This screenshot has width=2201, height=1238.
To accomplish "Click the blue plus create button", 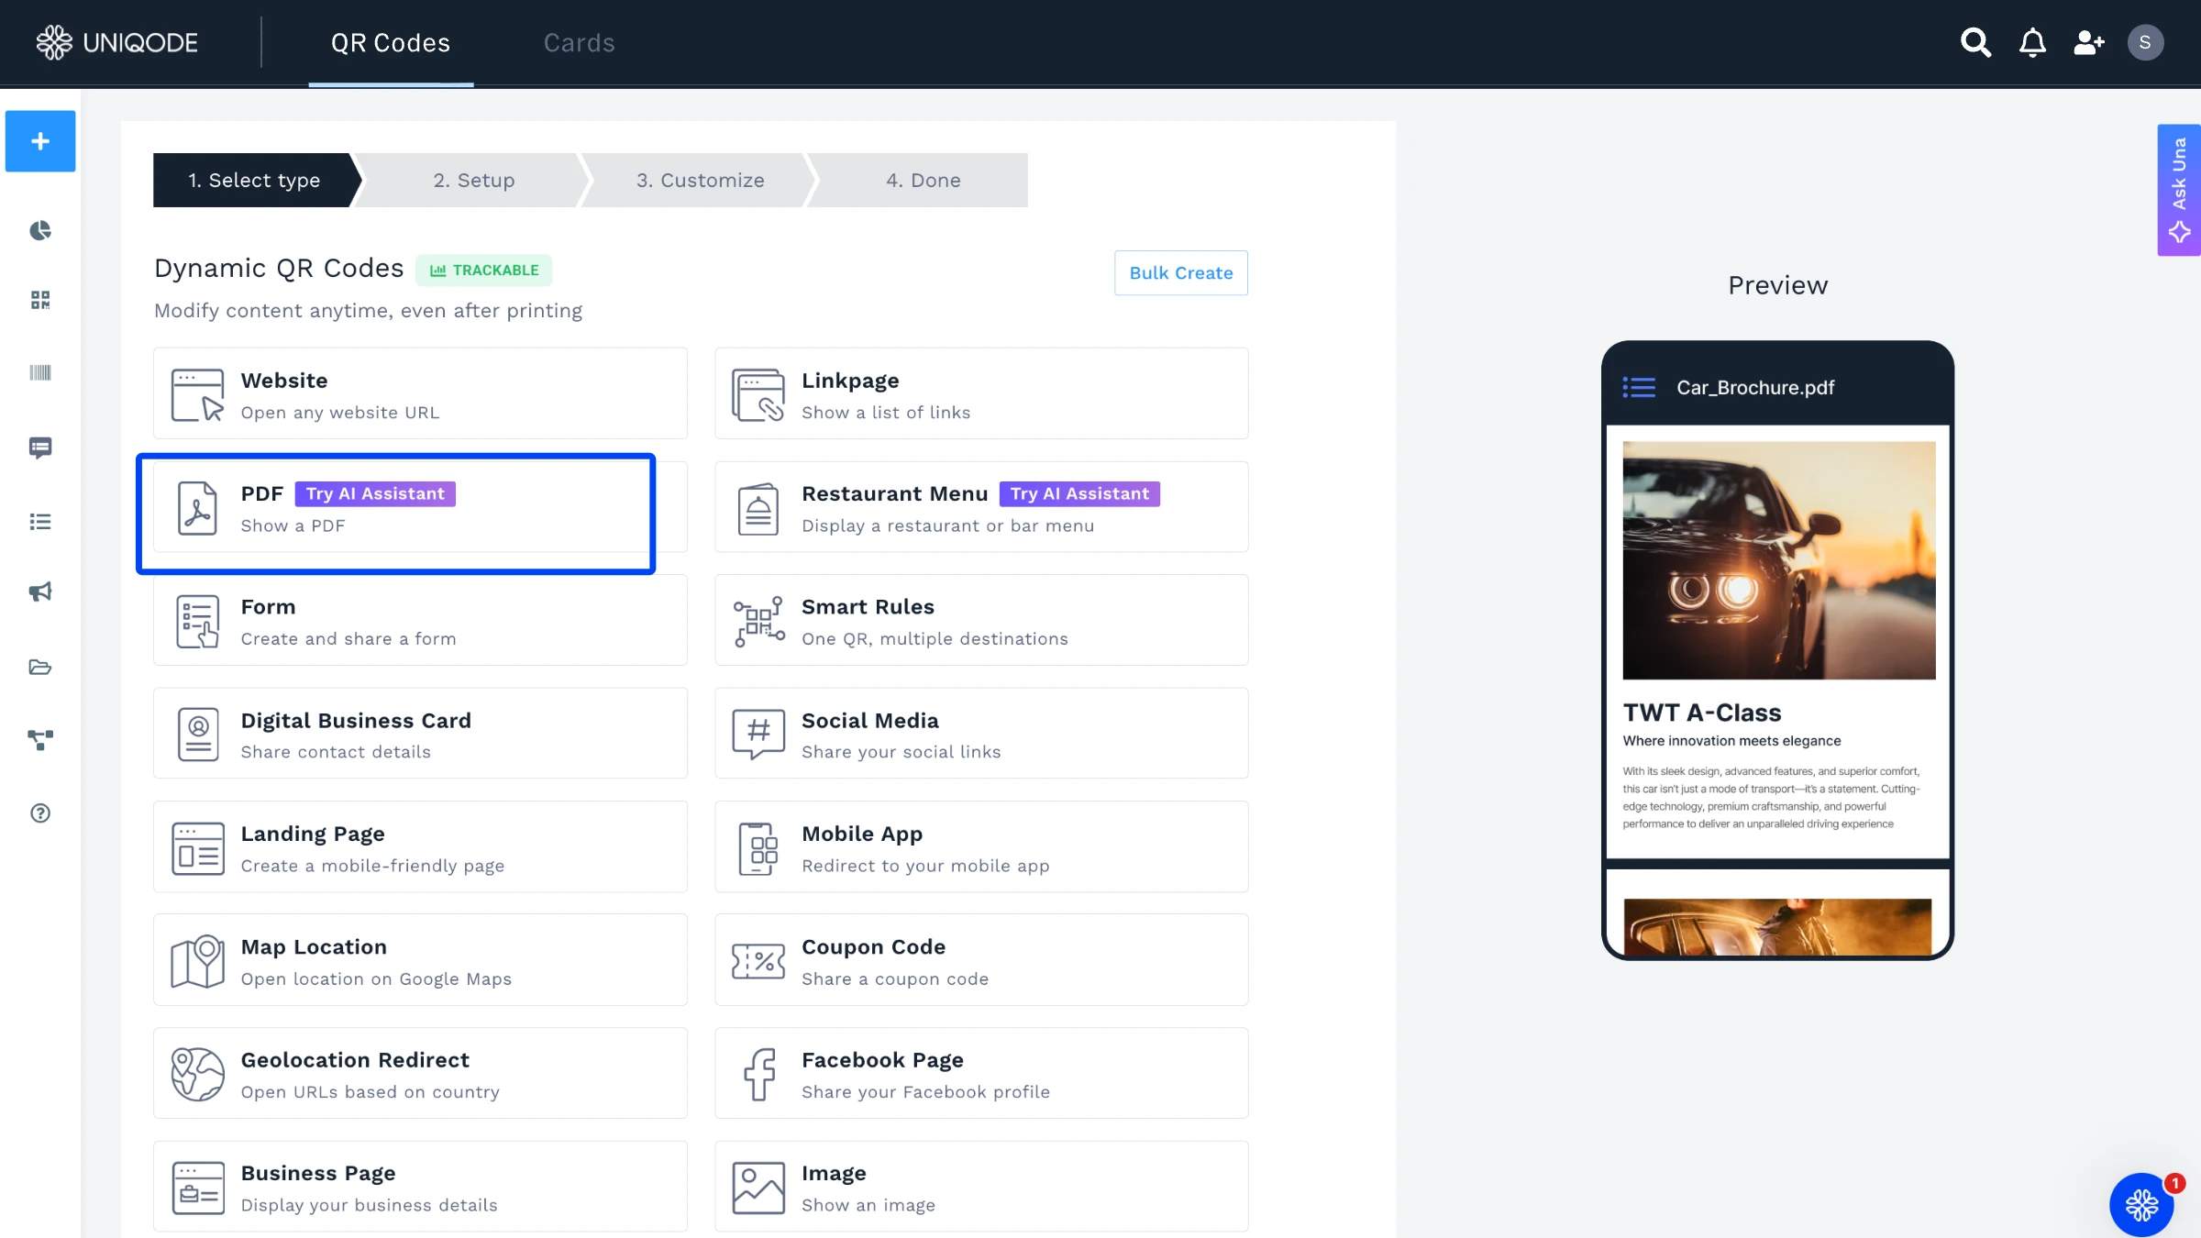I will 40,141.
